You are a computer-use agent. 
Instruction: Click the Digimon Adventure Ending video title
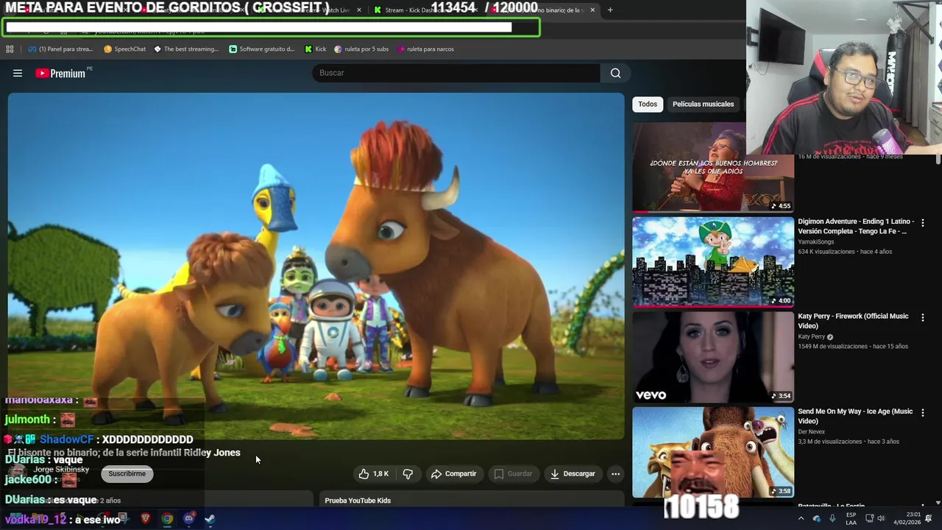click(x=856, y=226)
